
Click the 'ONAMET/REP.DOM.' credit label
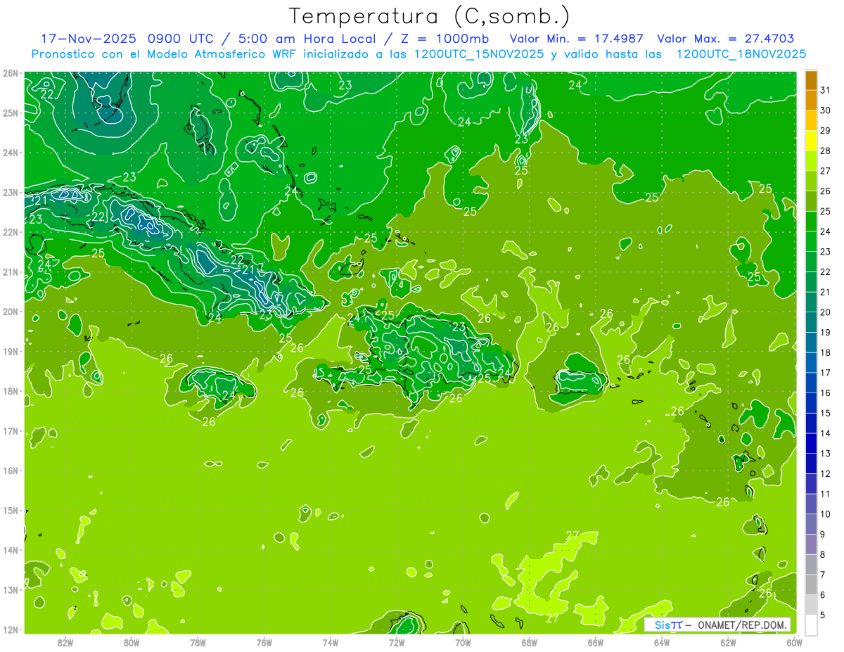pos(741,625)
